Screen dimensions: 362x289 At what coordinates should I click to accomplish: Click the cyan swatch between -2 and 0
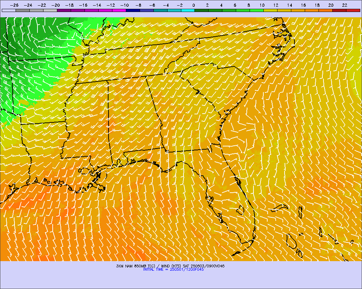(188, 10)
